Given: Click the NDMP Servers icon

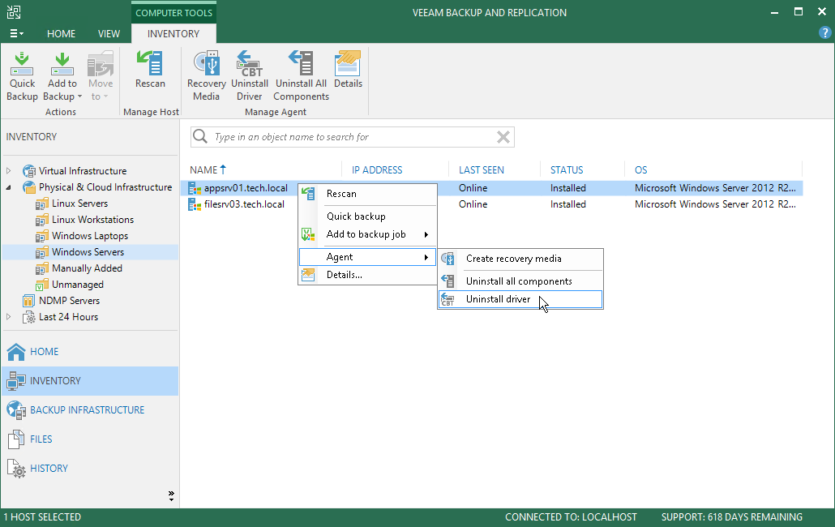Looking at the screenshot, I should pos(28,301).
